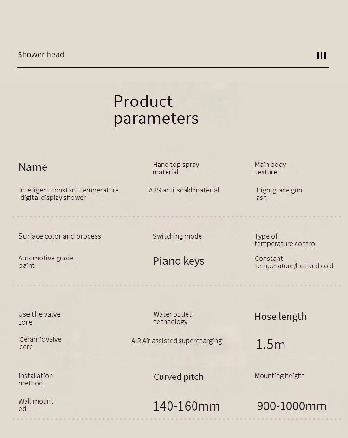Click Intelligent constant temperature digital display shower
The image size is (348, 438).
[69, 194]
